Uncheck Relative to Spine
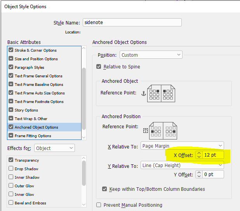240x211 pixels. click(x=99, y=66)
